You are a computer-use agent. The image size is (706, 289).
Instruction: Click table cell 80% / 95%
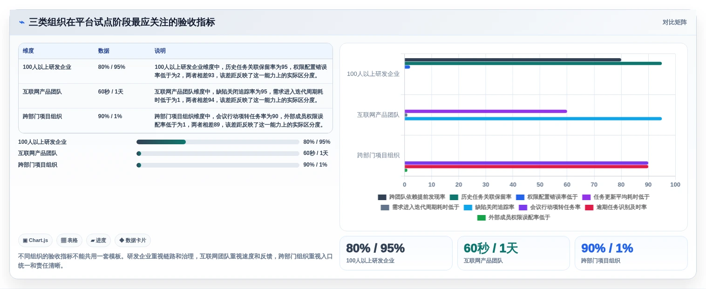coord(112,67)
